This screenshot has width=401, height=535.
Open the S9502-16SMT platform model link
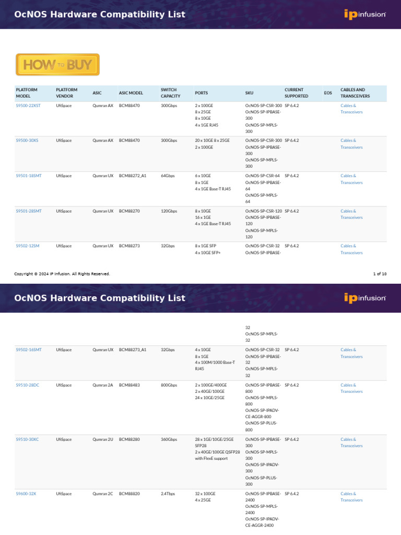pos(29,350)
